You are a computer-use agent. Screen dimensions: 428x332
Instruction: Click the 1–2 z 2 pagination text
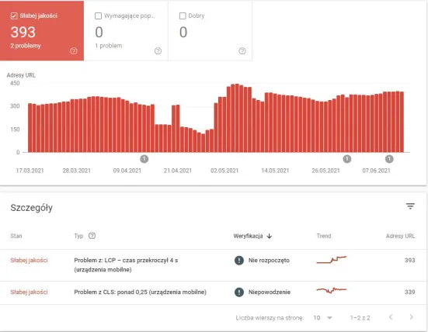point(360,318)
